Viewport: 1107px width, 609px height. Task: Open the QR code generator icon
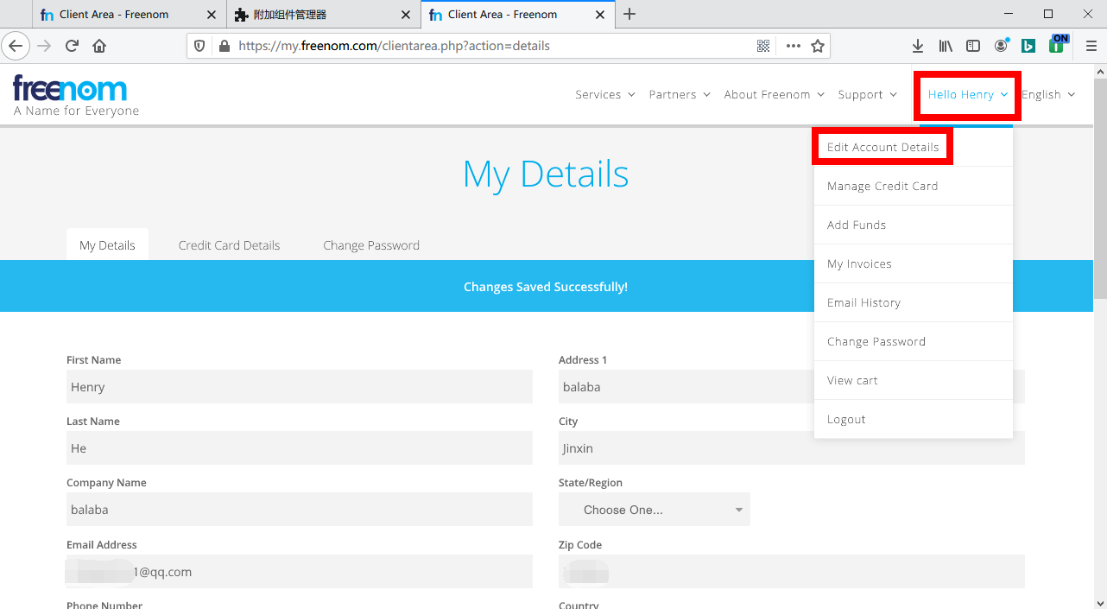pyautogui.click(x=763, y=46)
